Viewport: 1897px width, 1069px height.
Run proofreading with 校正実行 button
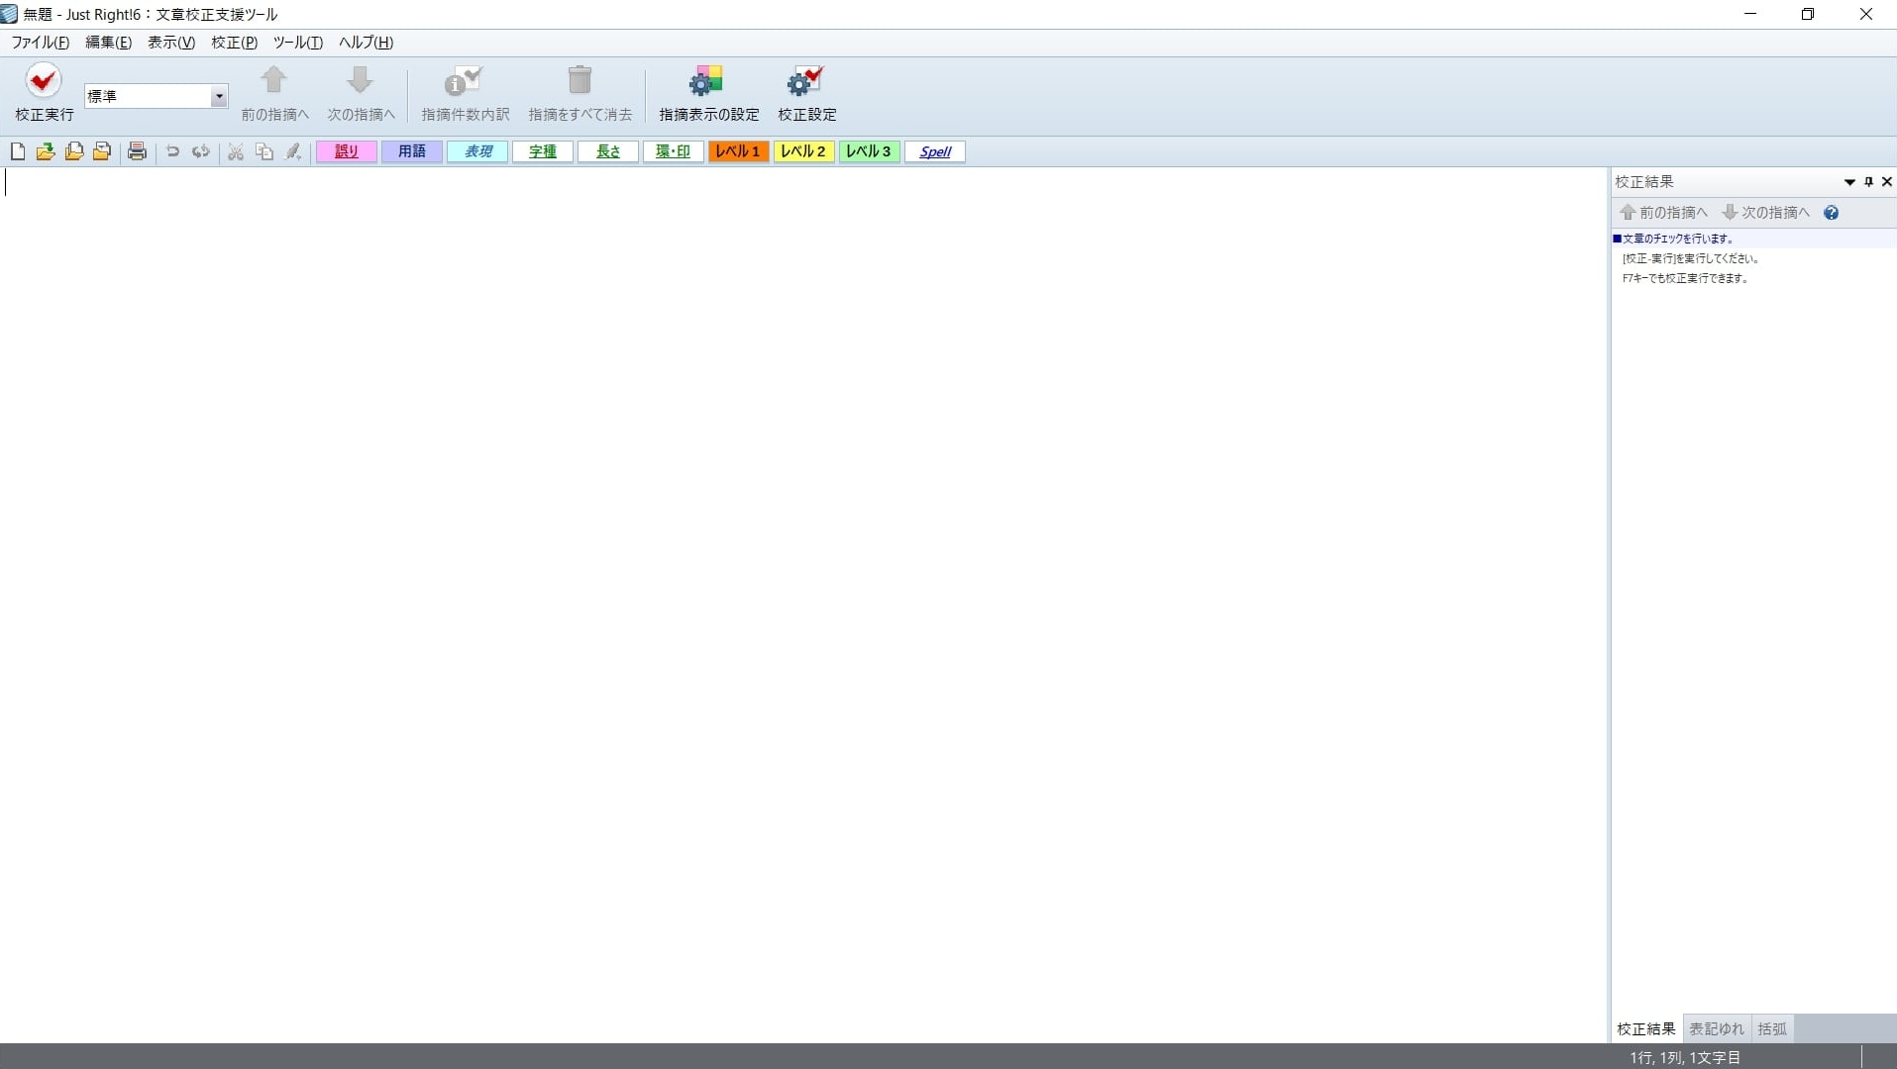point(44,93)
